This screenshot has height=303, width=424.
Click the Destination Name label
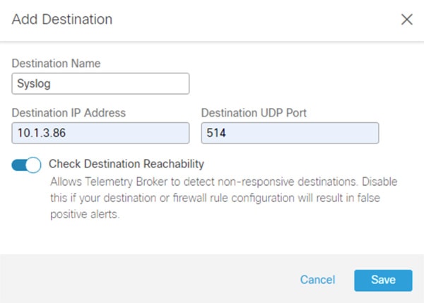56,64
